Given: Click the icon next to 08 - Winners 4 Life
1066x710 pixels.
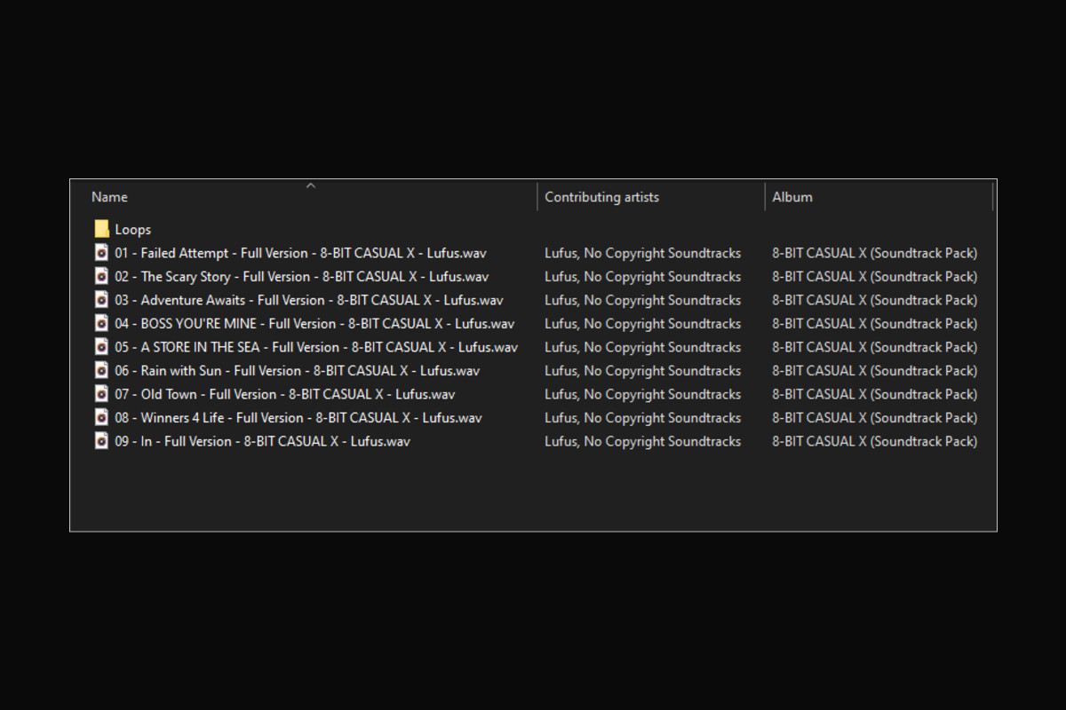Looking at the screenshot, I should click(101, 417).
